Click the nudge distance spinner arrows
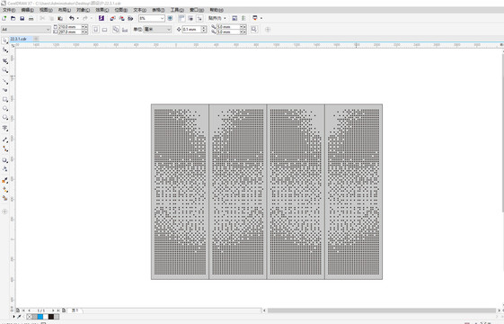The width and height of the screenshot is (504, 324). tap(204, 30)
